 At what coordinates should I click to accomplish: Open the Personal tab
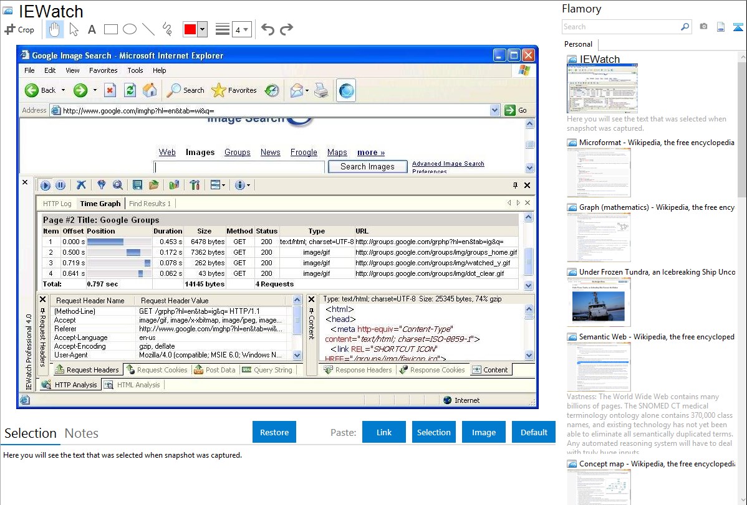tap(579, 44)
